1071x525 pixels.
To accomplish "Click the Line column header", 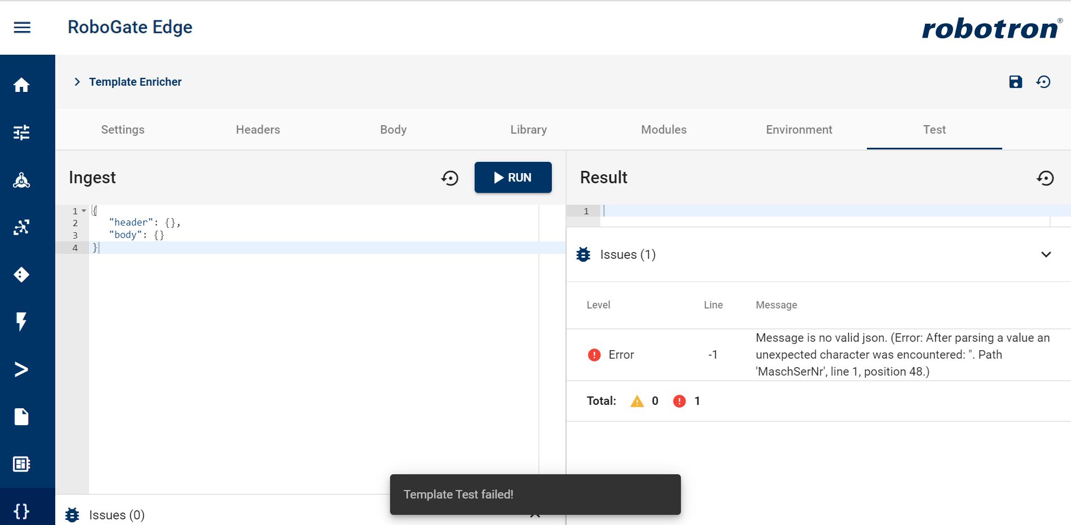I will [x=713, y=305].
